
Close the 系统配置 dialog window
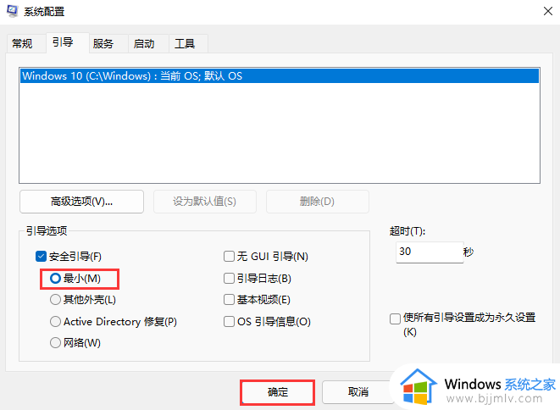click(x=548, y=11)
